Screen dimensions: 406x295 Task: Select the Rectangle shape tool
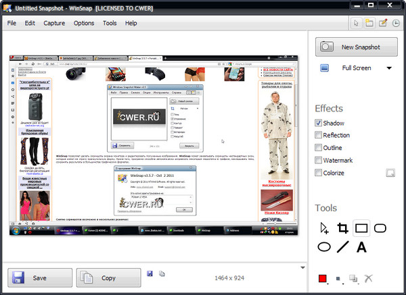[x=361, y=229]
